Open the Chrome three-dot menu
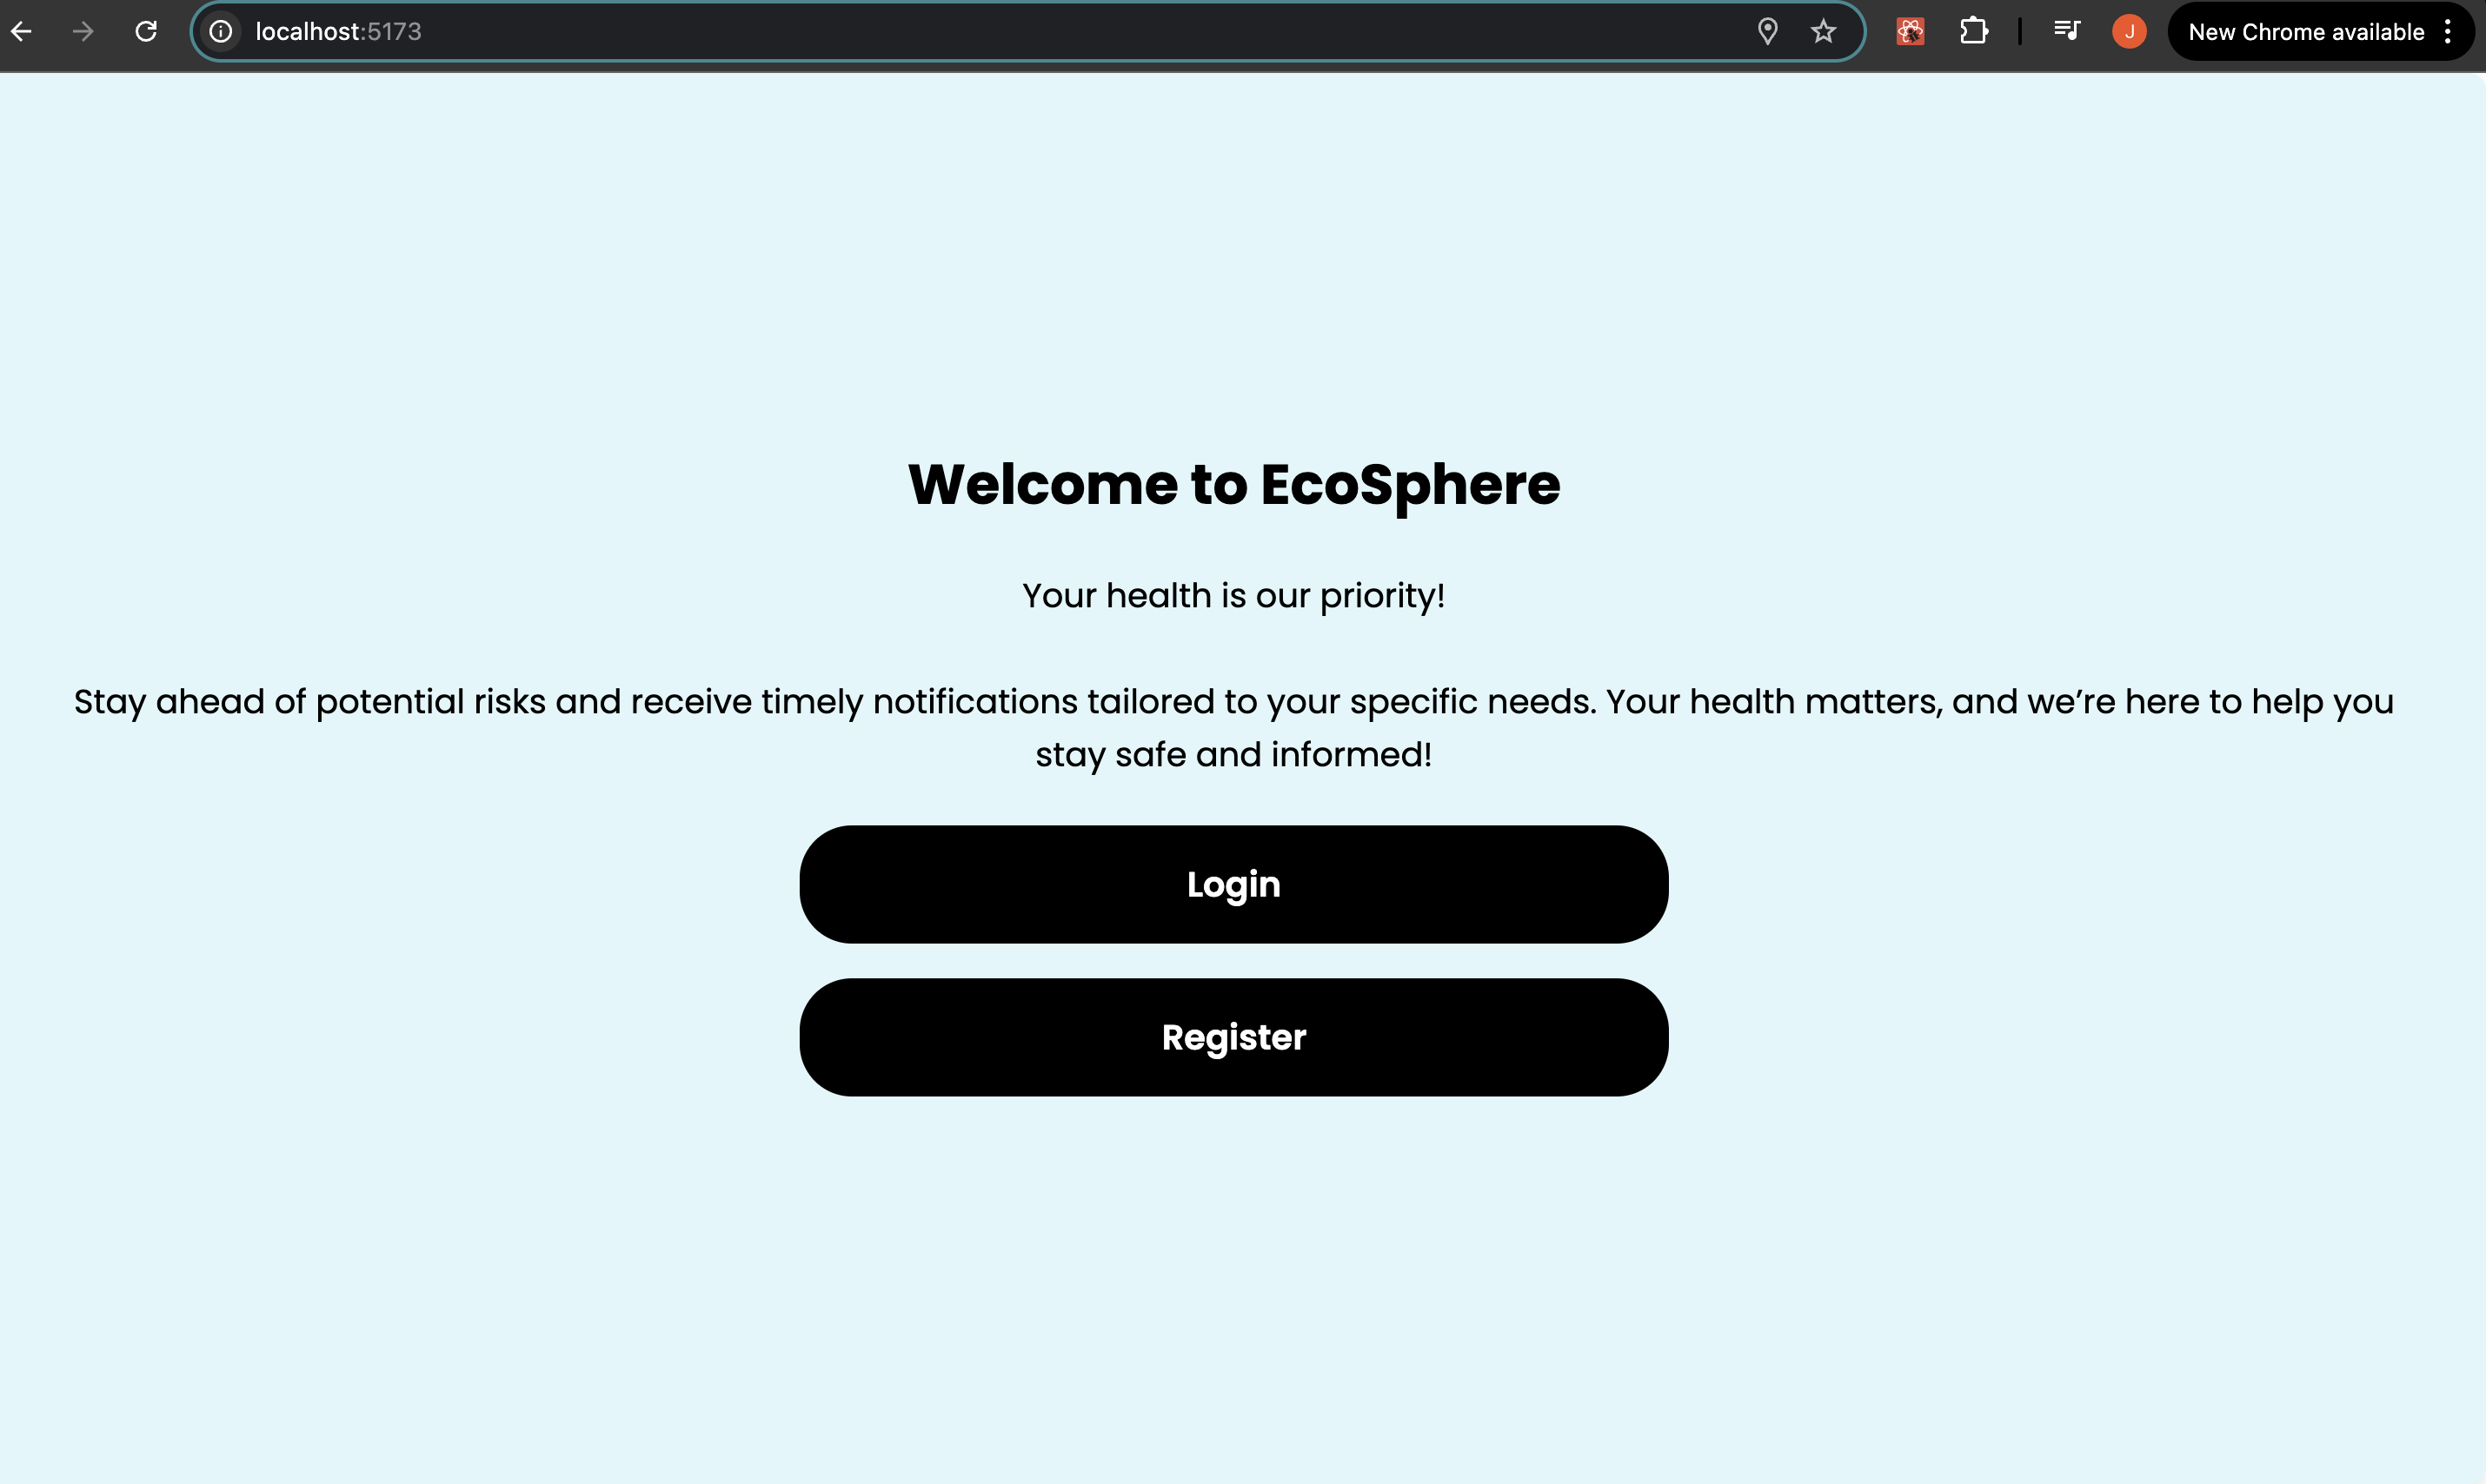Screen dimensions: 2486x1484 pos(2447,32)
